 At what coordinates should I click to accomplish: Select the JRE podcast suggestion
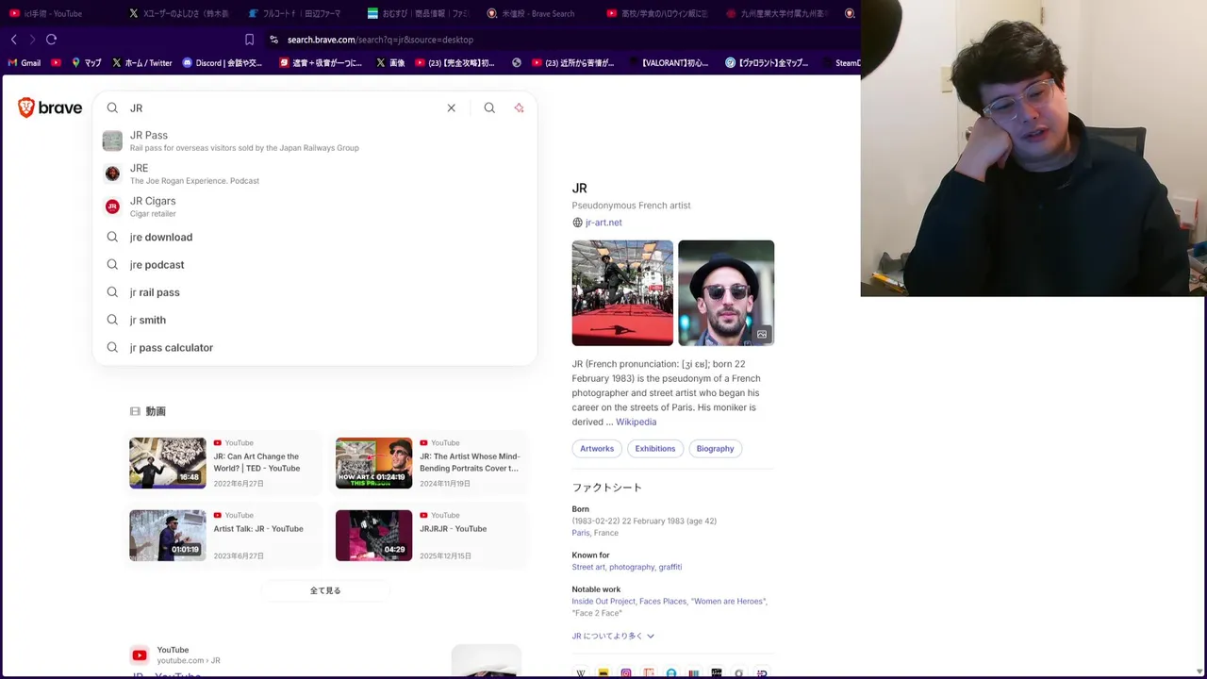tap(315, 174)
